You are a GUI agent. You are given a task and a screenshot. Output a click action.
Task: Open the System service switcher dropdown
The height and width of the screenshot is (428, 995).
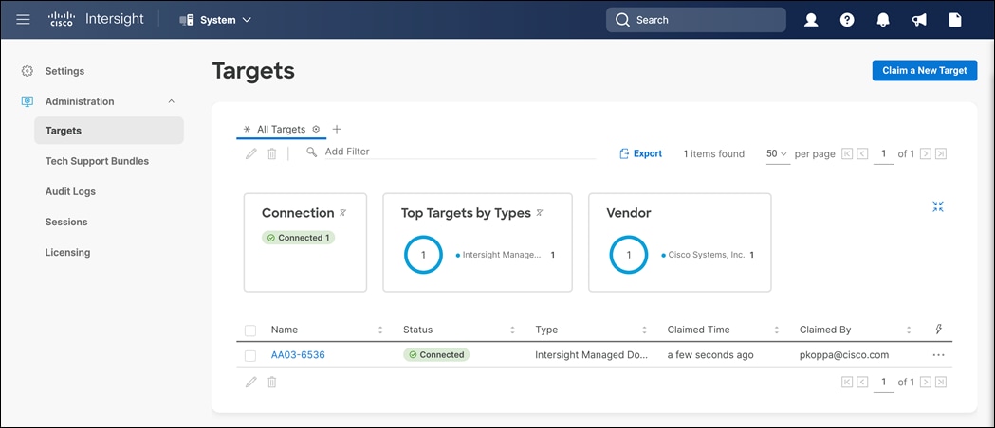[215, 20]
